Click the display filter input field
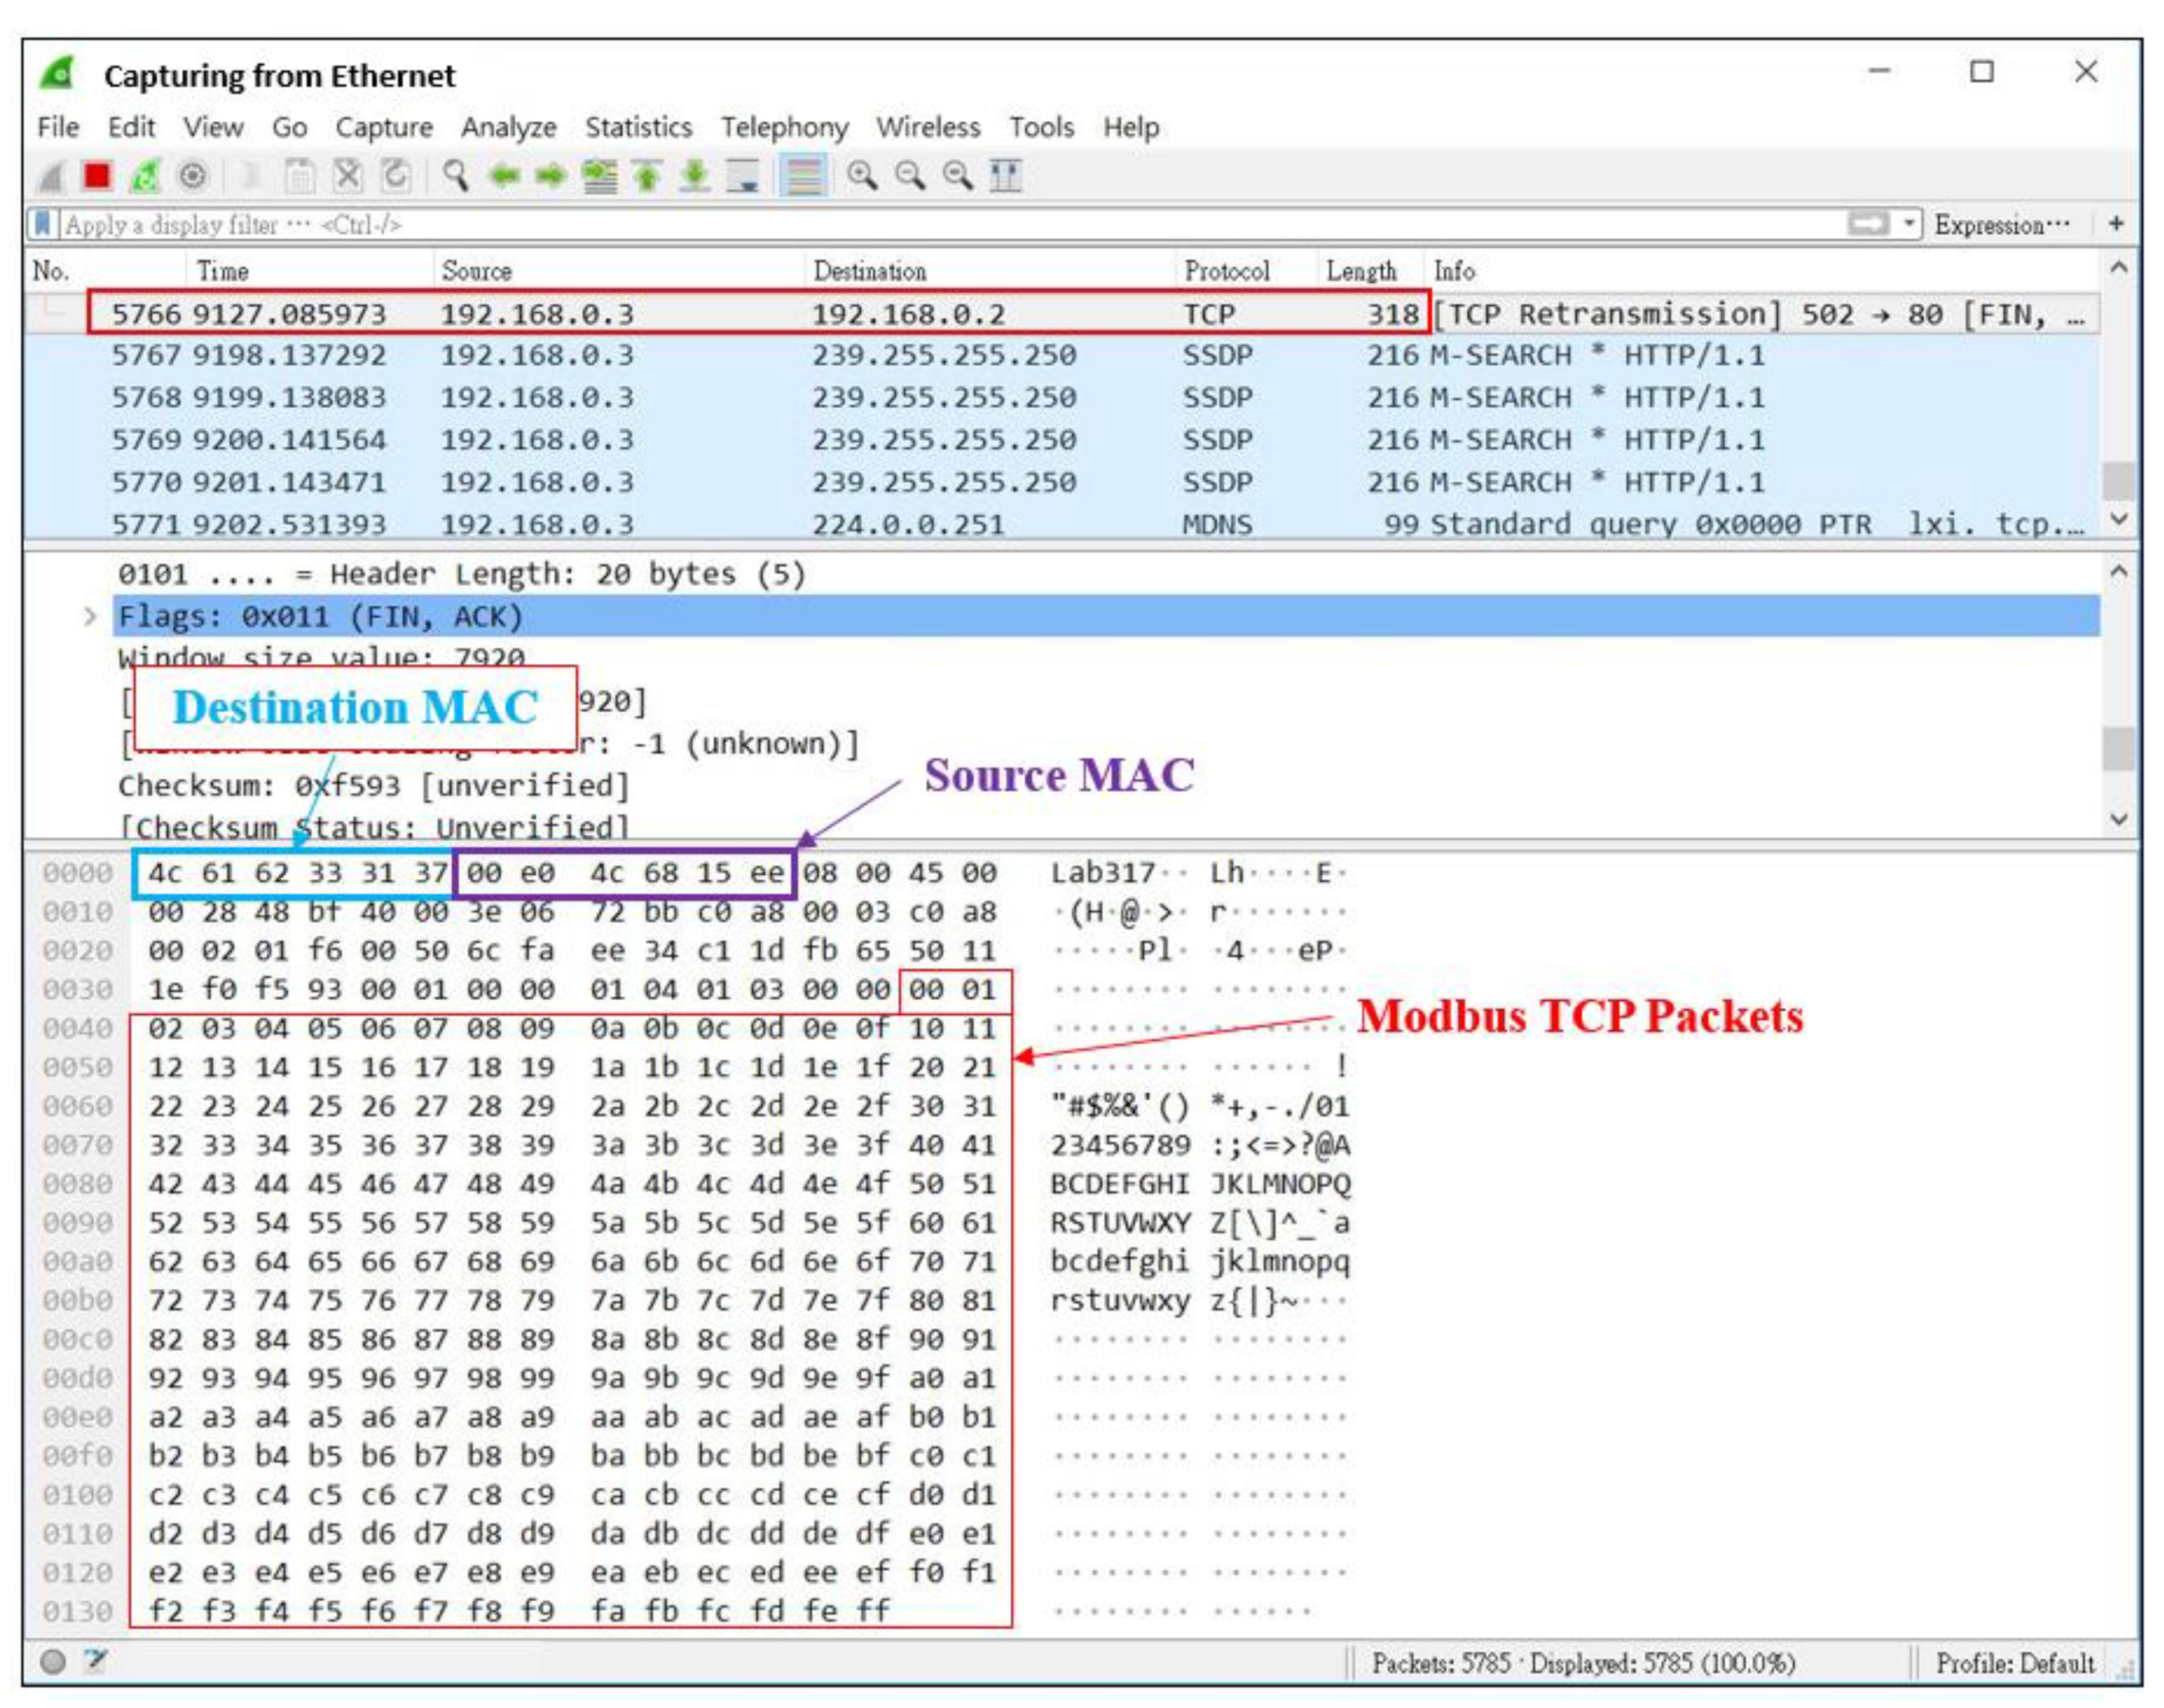The image size is (2164, 1708). pos(900,224)
